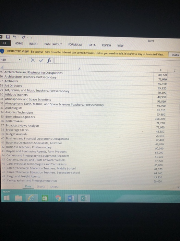The image size is (180, 241).
Task: Switch to the Sheet2 tab
Action: (40, 187)
